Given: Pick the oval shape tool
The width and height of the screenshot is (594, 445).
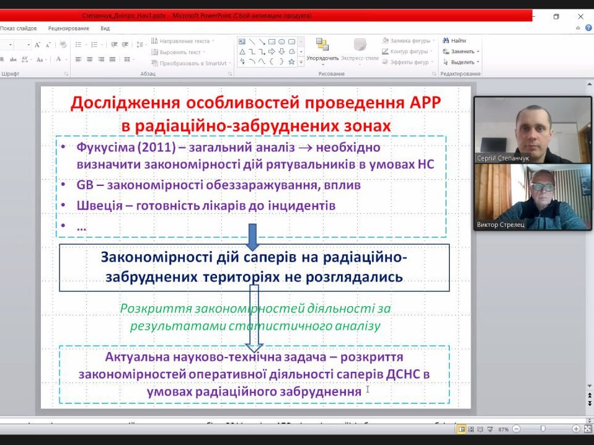Looking at the screenshot, I should pos(281,42).
